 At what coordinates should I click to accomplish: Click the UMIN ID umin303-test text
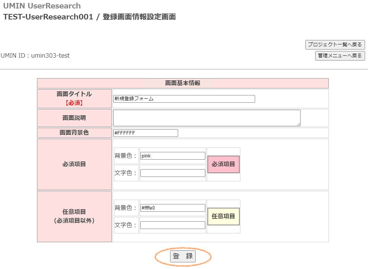(x=35, y=56)
